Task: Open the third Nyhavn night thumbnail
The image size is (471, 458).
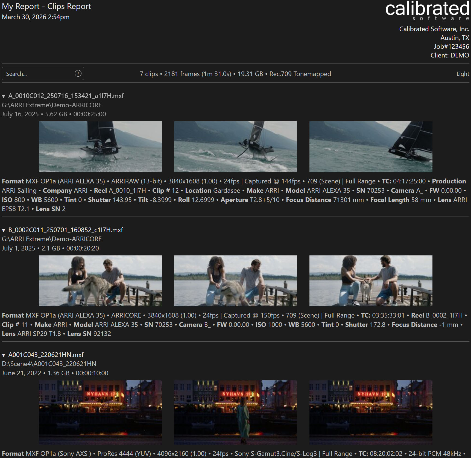Action: pos(371,412)
